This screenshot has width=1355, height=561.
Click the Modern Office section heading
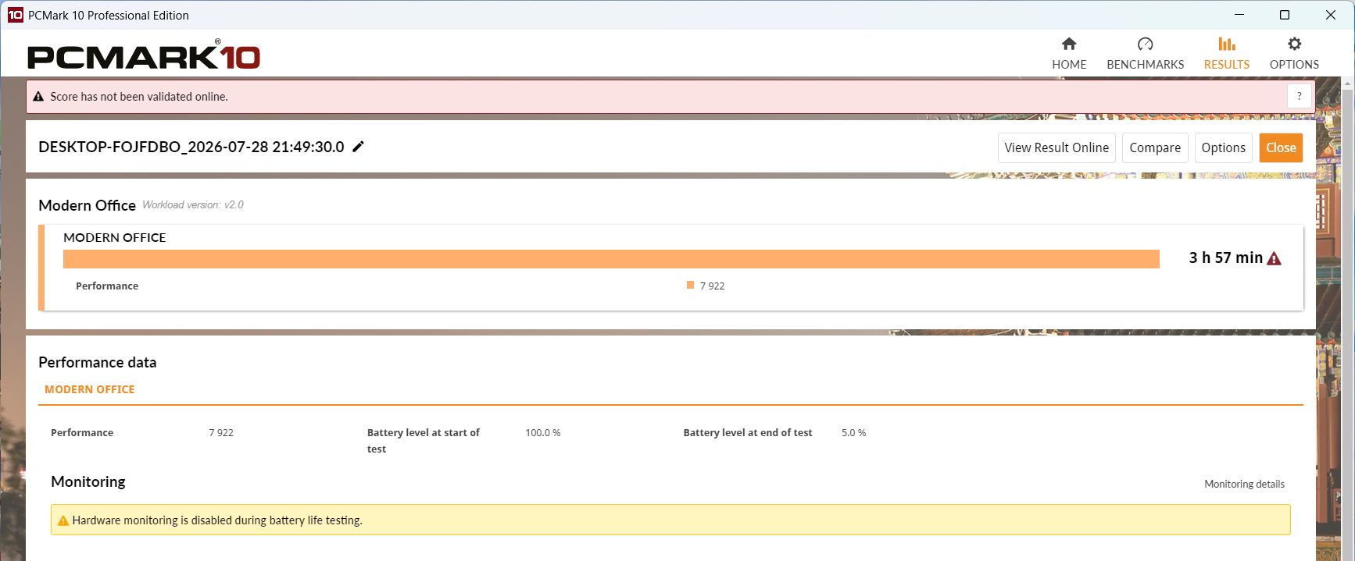coord(87,205)
